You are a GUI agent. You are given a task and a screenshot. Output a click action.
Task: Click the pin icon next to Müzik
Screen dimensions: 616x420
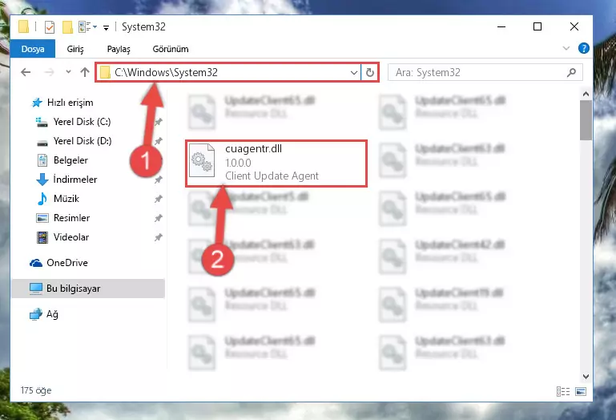point(158,199)
